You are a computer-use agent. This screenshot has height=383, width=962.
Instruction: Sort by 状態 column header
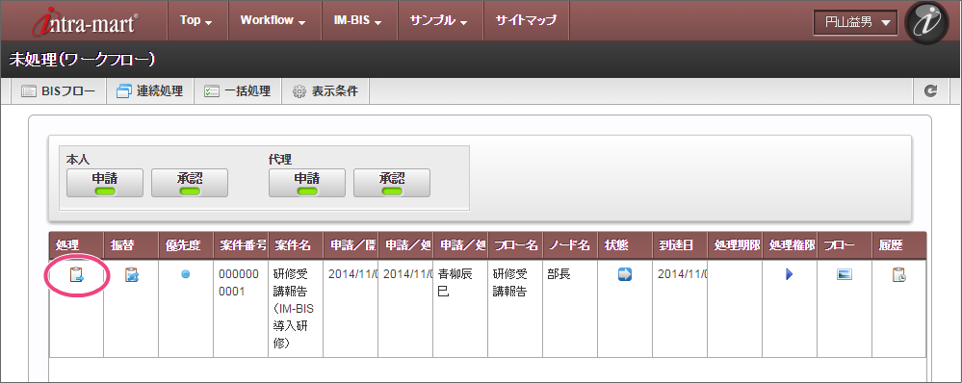625,245
